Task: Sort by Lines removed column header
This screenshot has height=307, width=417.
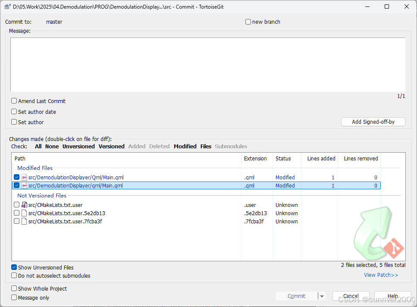Action: (359, 158)
